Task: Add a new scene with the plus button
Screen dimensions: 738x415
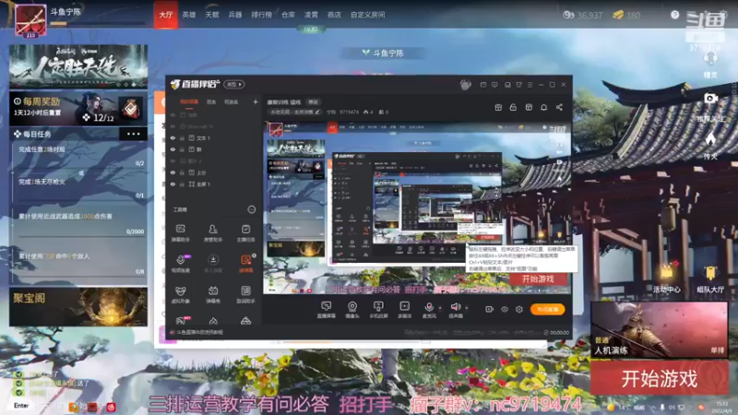Action: click(256, 101)
